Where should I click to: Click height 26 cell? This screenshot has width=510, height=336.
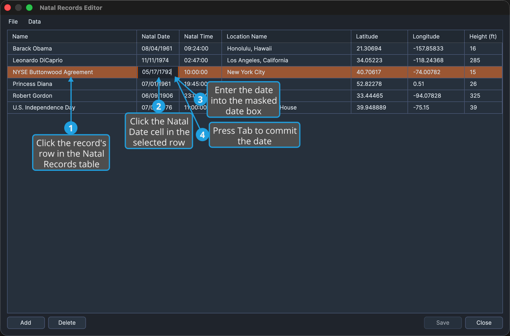click(x=484, y=84)
